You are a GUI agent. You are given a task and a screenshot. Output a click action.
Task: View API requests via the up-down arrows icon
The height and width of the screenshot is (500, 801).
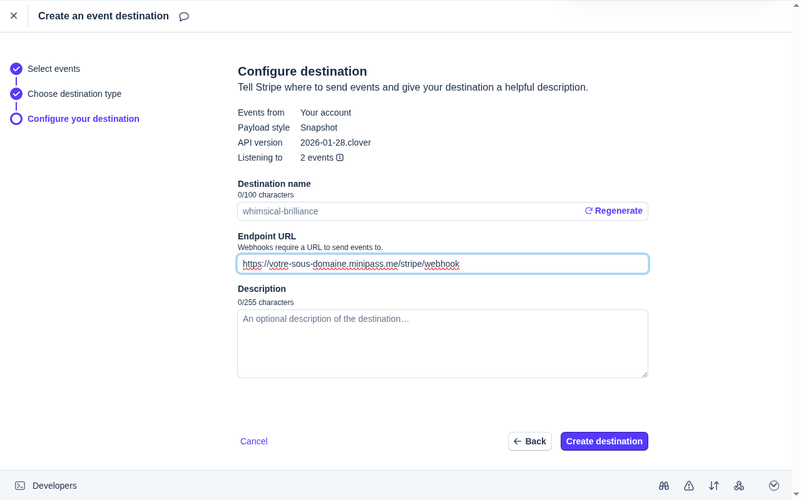713,486
